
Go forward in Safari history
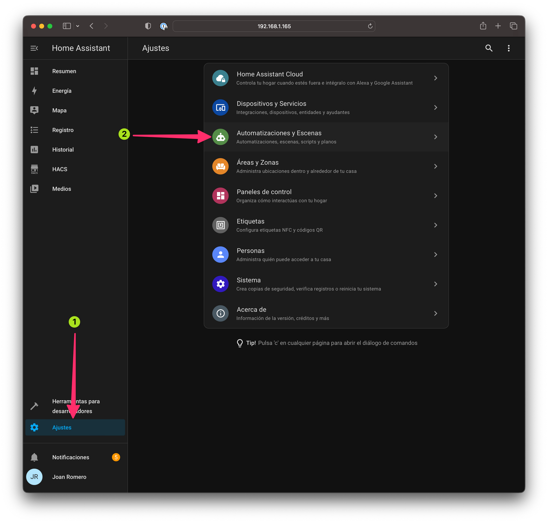[106, 26]
